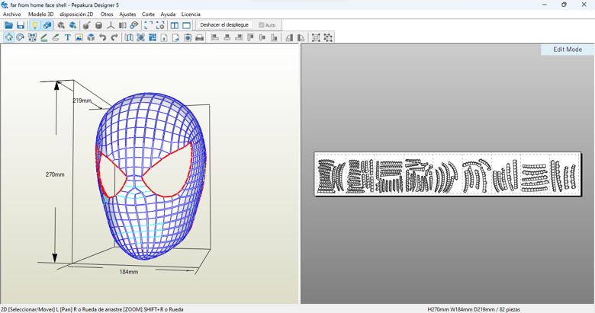Click the single square with handles icon
Image resolution: width=595 pixels, height=313 pixels.
click(328, 37)
